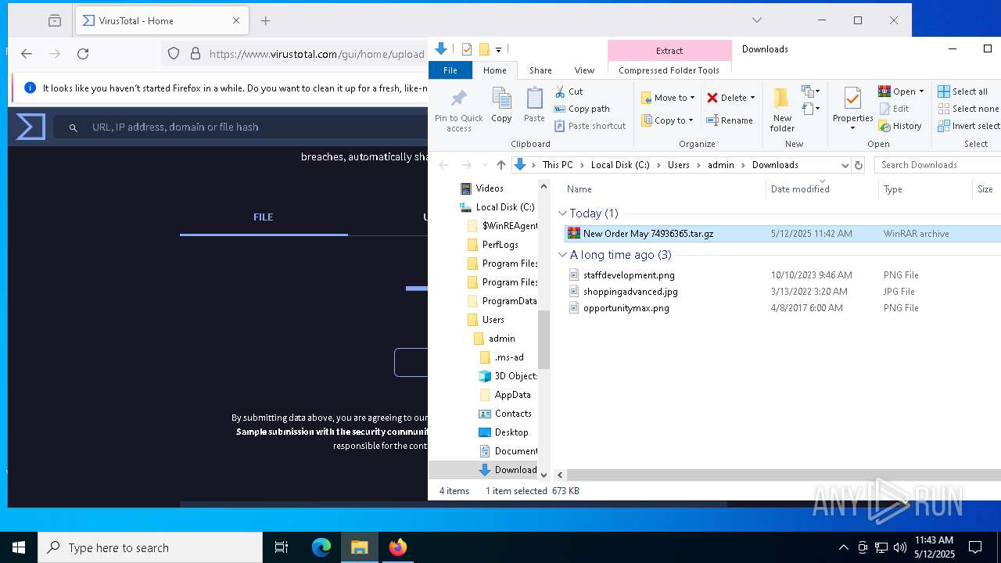Open Compressed Folder Tools tab
Screen dimensions: 1001x563
669,70
